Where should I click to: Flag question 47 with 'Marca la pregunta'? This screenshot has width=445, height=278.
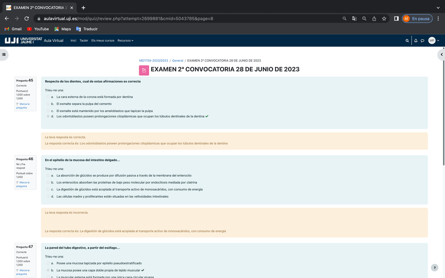tap(23, 272)
